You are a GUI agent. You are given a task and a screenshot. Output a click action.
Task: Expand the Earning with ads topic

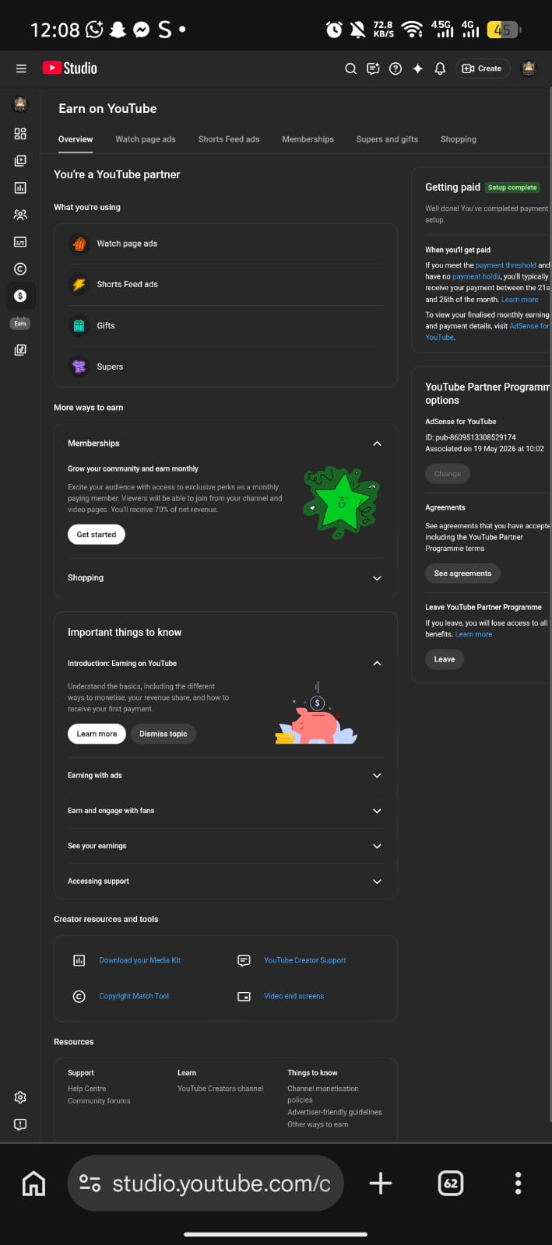tap(225, 776)
